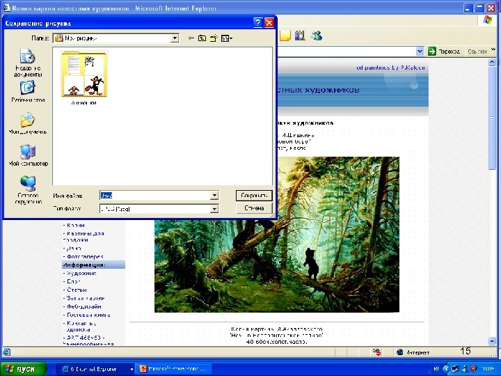The image size is (501, 376).
Task: Select Мой компьютер in the places bar
Action: (28, 156)
